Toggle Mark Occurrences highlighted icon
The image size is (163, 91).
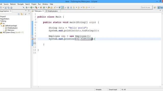62,7
